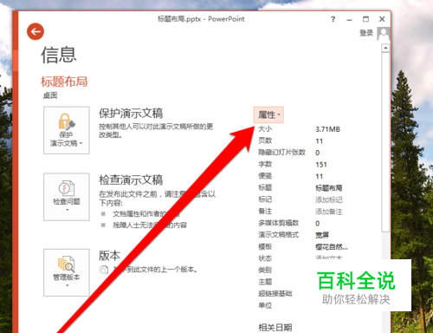
Task: Click the 宽屏 presentation format value
Action: (x=322, y=235)
